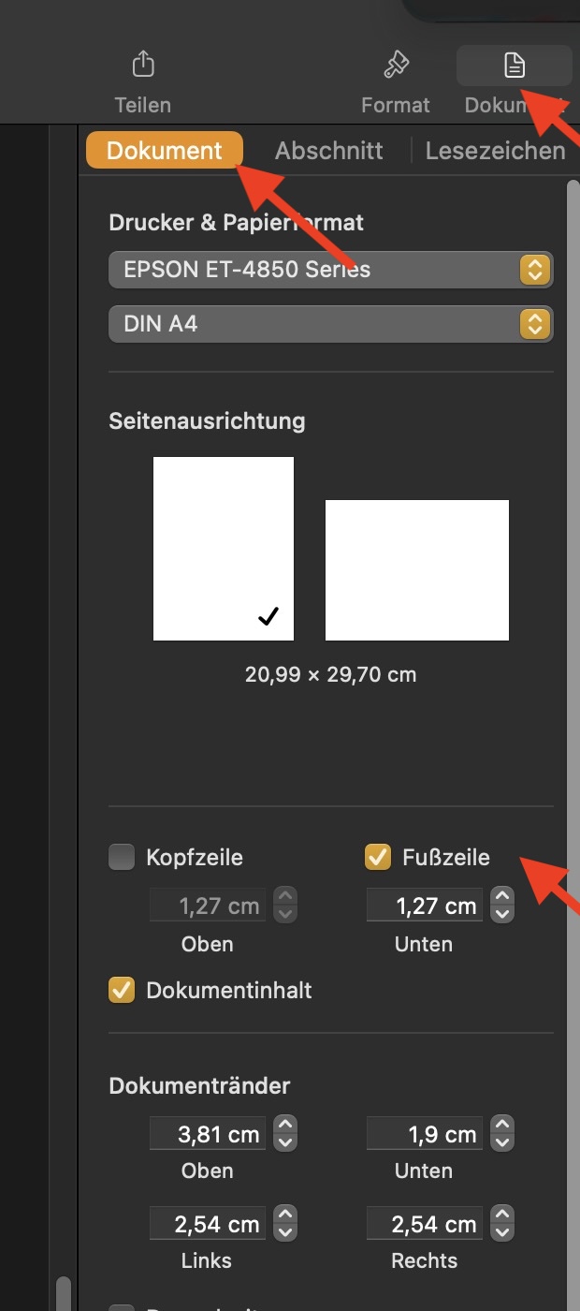Click the Dokument sidebar toolbar icon
Screen dimensions: 580x1311
(x=514, y=66)
